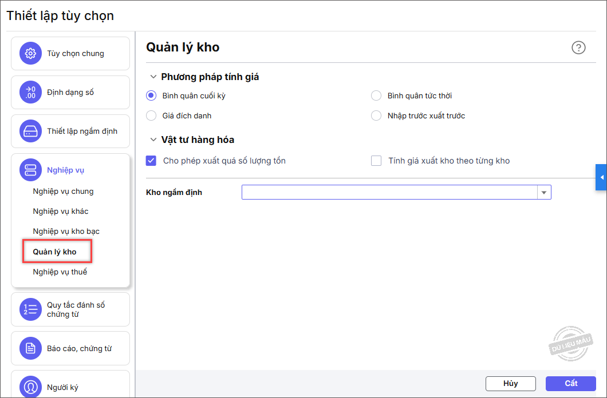Click the Nghiệp vụ stack icon

(31, 170)
